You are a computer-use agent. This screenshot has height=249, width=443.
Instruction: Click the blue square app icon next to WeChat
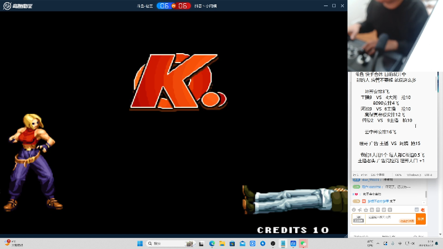pyautogui.click(x=293, y=243)
